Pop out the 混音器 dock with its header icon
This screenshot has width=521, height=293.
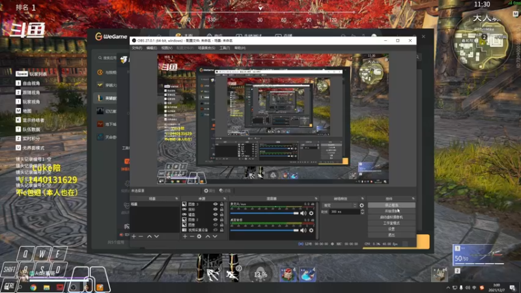316,199
